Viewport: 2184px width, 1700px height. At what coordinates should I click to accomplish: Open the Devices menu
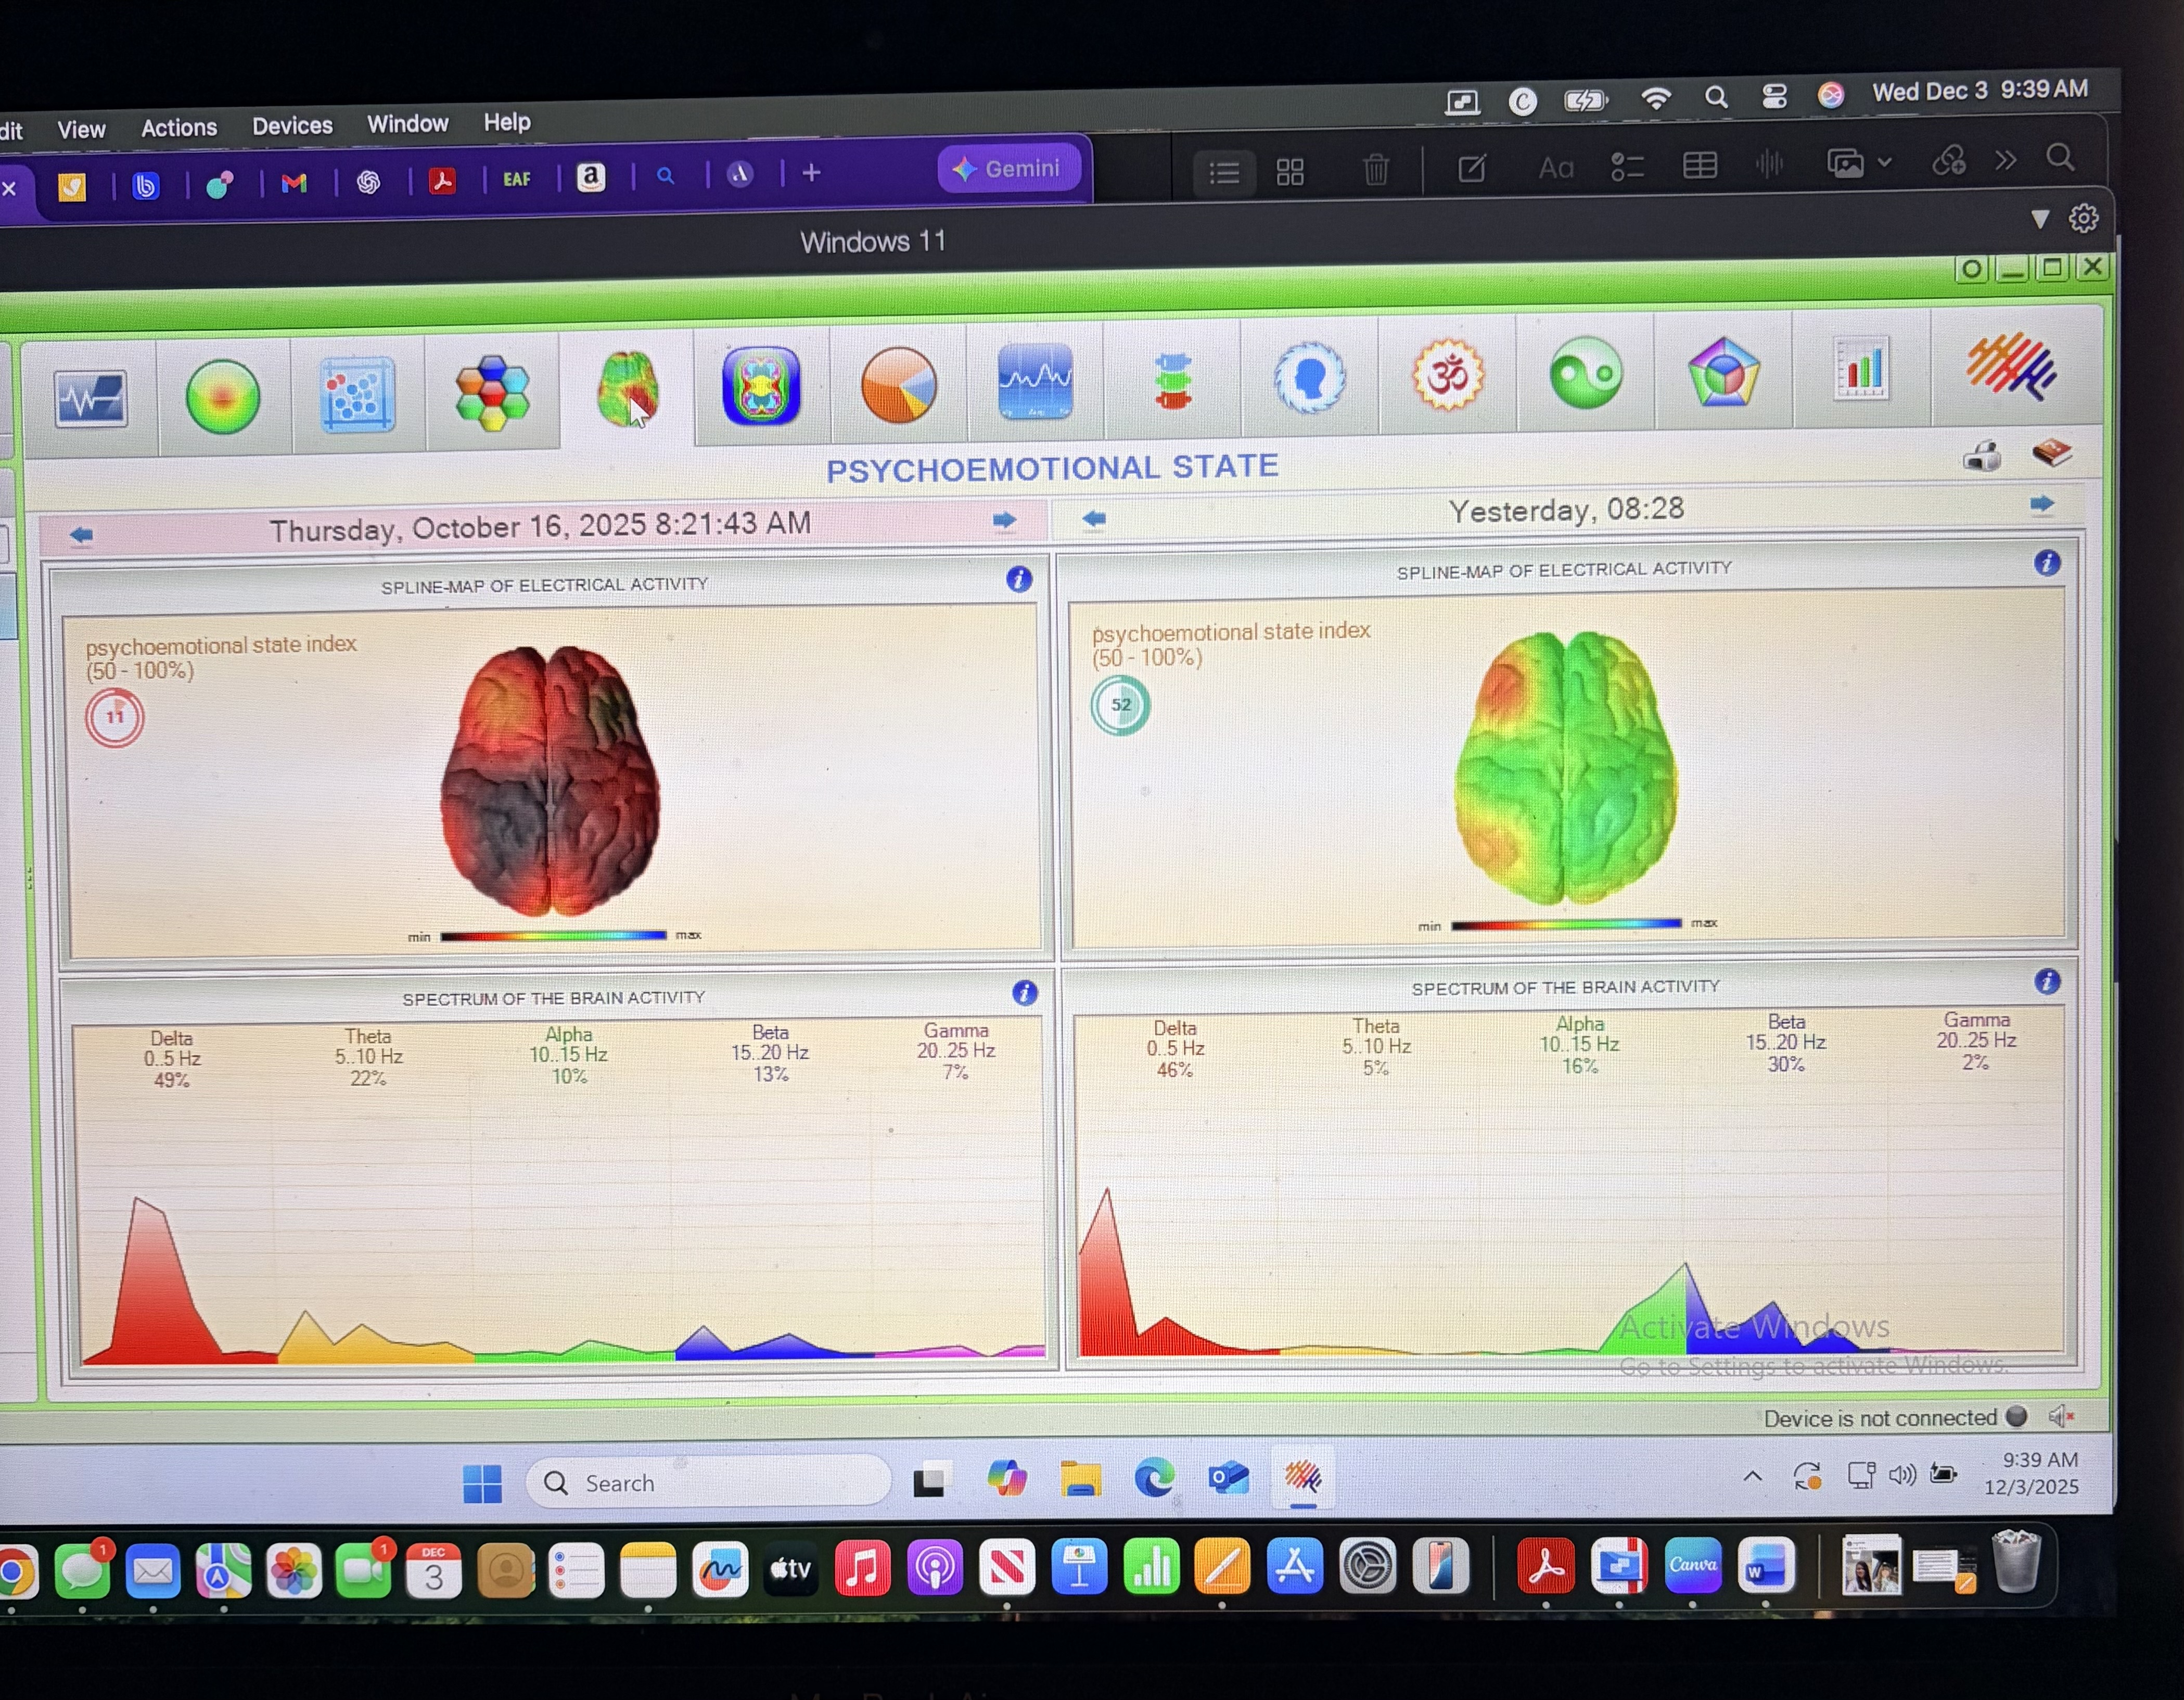292,126
